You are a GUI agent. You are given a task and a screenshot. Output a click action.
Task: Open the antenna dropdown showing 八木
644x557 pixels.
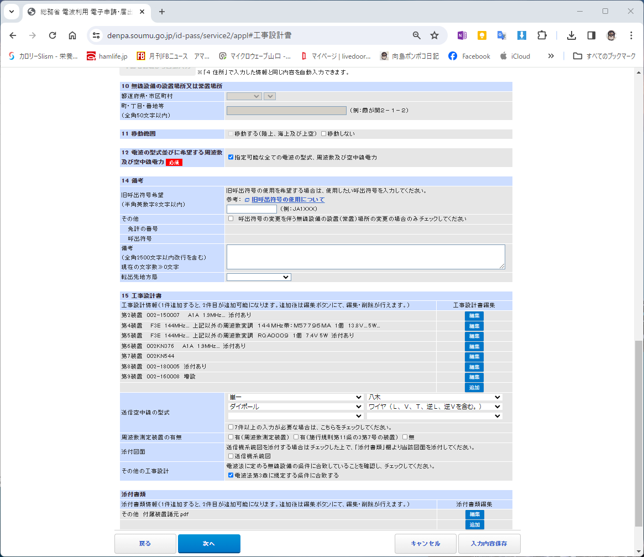coord(434,397)
